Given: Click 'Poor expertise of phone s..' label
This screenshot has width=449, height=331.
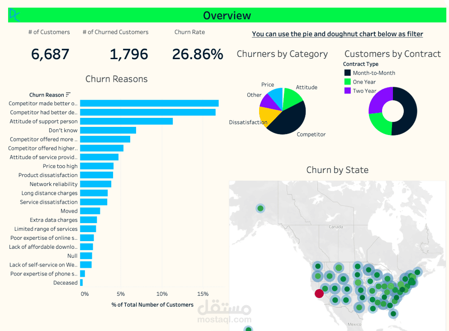Looking at the screenshot, I should point(44,274).
